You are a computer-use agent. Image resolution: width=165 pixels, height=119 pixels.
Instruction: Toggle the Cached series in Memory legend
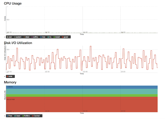point(36,116)
